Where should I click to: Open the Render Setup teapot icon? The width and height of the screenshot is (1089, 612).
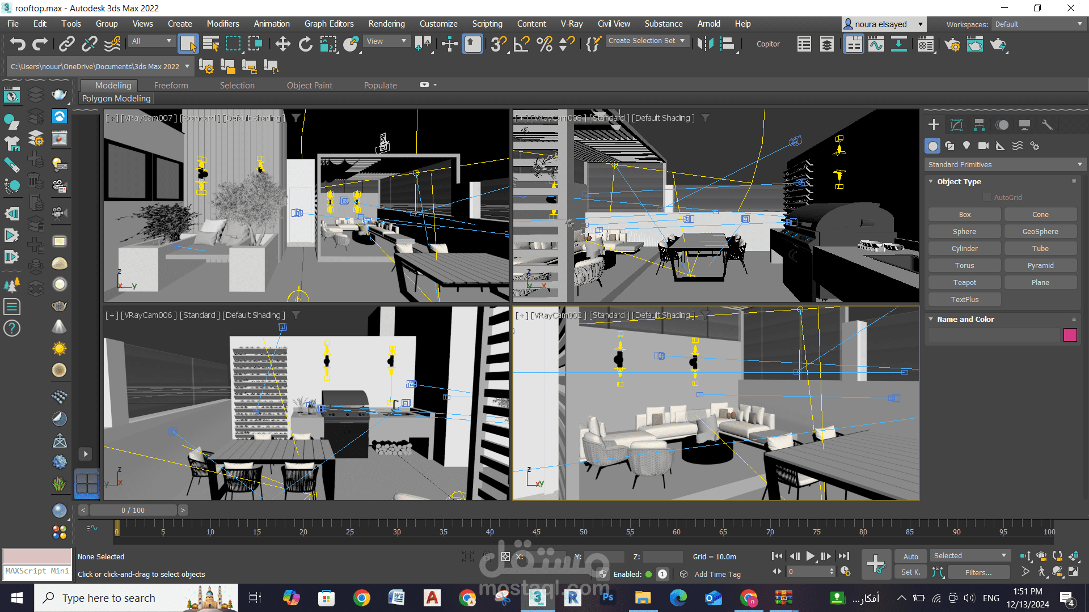[x=952, y=44]
